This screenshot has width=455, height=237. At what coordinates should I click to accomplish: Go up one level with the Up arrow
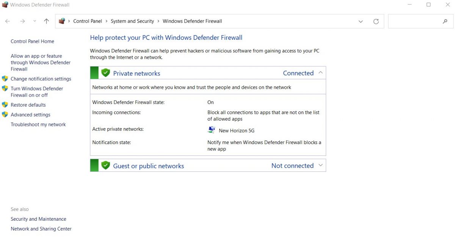(x=46, y=21)
